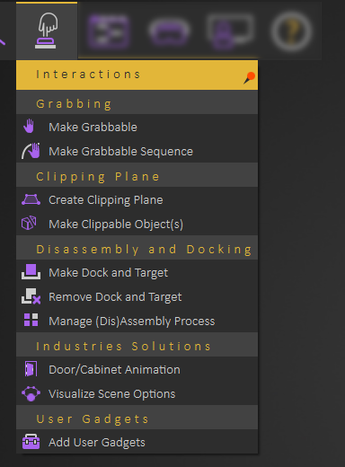Click the Remove Dock and Target icon
This screenshot has height=467, width=345.
click(31, 296)
